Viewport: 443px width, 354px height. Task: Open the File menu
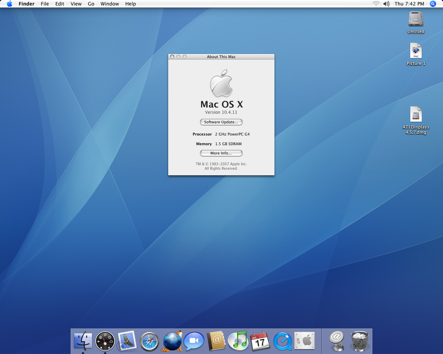click(45, 4)
